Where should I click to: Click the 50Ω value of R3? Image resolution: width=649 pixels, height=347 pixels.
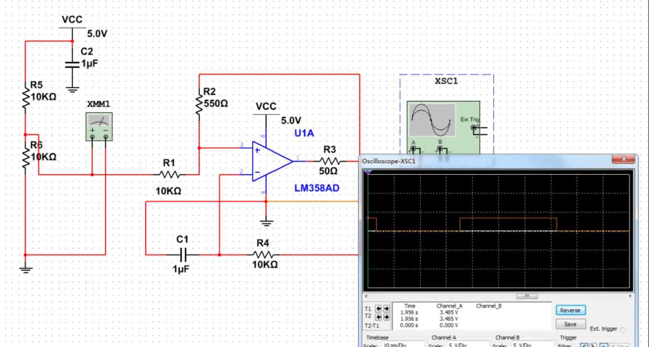pyautogui.click(x=328, y=171)
